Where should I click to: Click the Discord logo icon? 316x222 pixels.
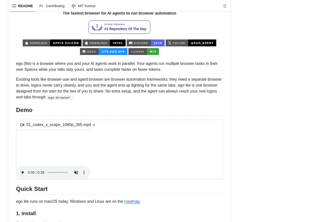coord(131,43)
